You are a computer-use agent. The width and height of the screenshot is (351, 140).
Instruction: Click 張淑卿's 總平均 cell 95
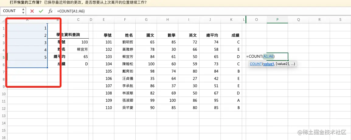pos(210,101)
